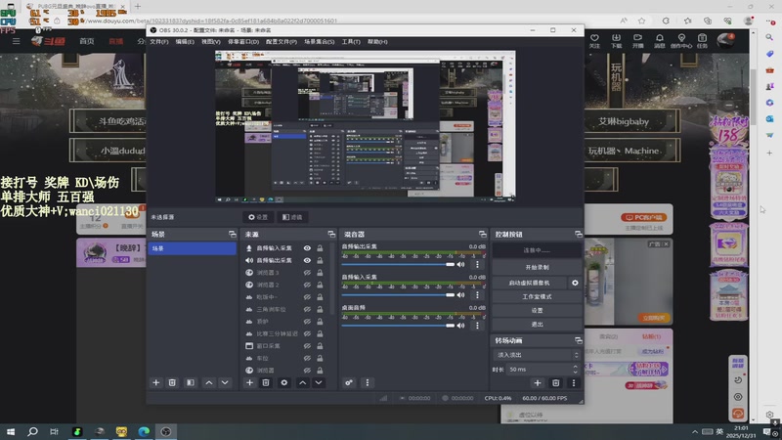Delete the selected scene using the trash icon
Viewport: 782px width, 440px height.
pyautogui.click(x=172, y=382)
